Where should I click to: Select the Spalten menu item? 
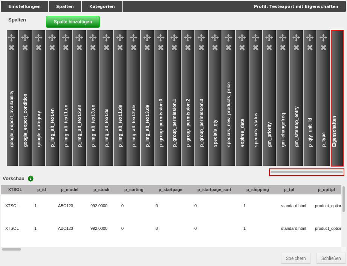click(x=64, y=6)
